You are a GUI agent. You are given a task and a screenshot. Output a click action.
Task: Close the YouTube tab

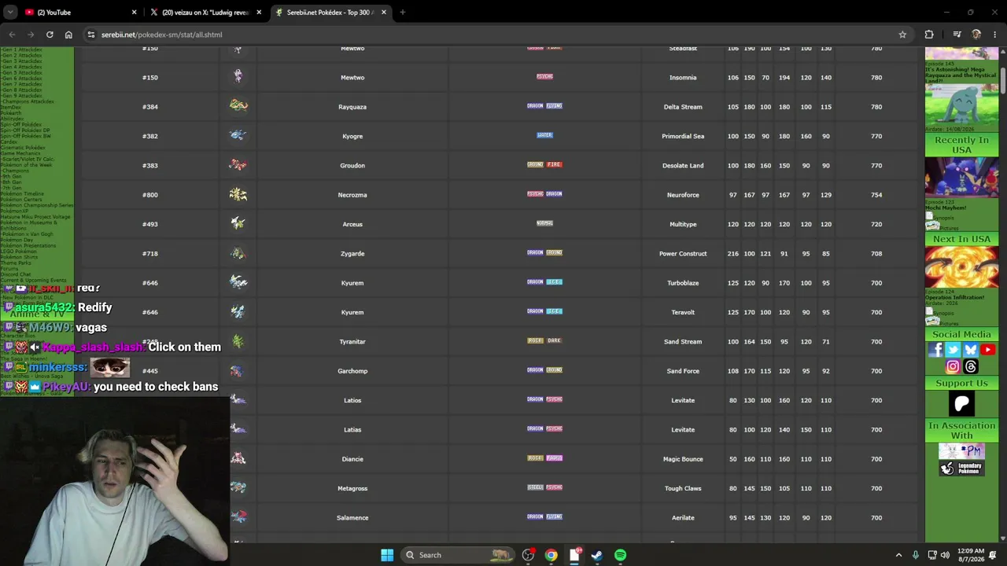coord(134,12)
